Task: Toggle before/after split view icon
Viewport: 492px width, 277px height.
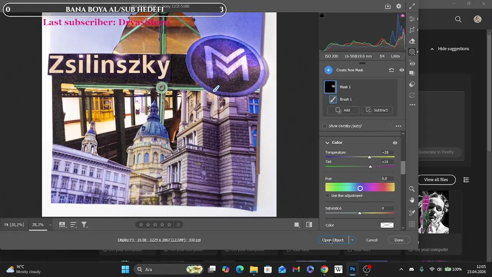Action: pos(309,225)
